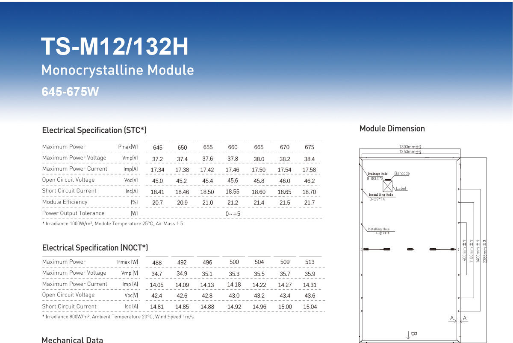
Task: Select the 14.31 NOCT Imp value
Action: [310, 285]
